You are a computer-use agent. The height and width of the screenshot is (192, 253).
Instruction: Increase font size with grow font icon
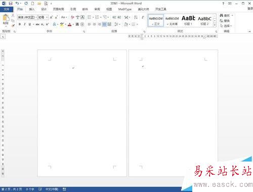tap(51, 17)
